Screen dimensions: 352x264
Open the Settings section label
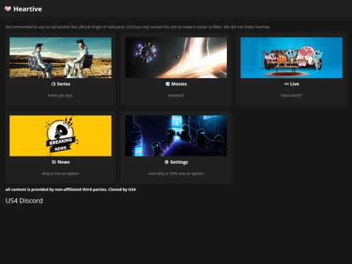(179, 162)
